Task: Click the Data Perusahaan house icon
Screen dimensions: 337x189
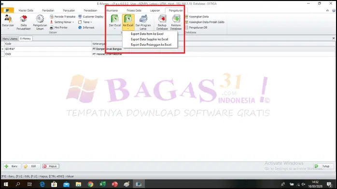Action: tap(24, 19)
